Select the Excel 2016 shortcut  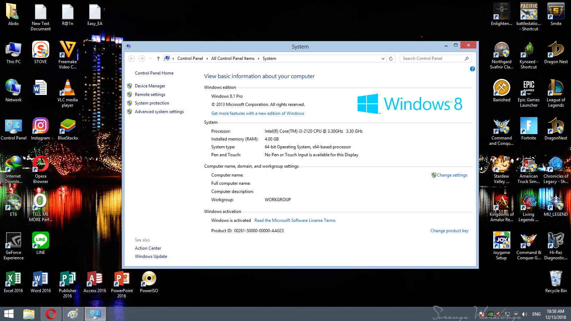pyautogui.click(x=14, y=282)
